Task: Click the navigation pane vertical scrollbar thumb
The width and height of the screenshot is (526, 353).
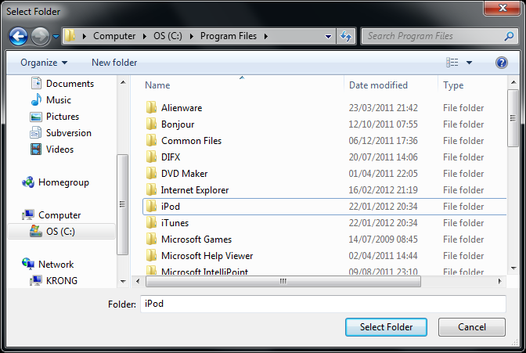Action: 122,204
